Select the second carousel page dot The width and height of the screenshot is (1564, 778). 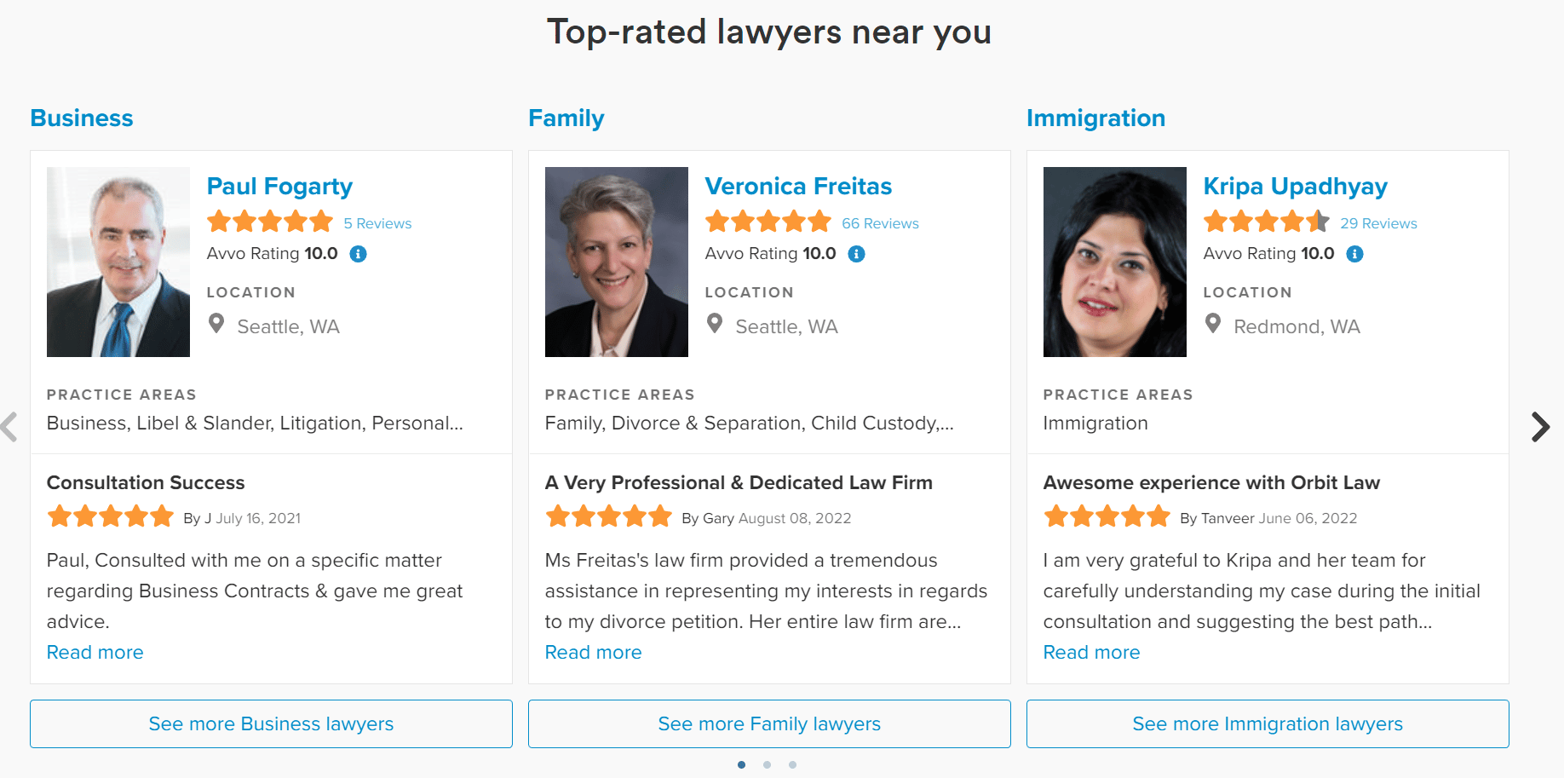point(768,764)
